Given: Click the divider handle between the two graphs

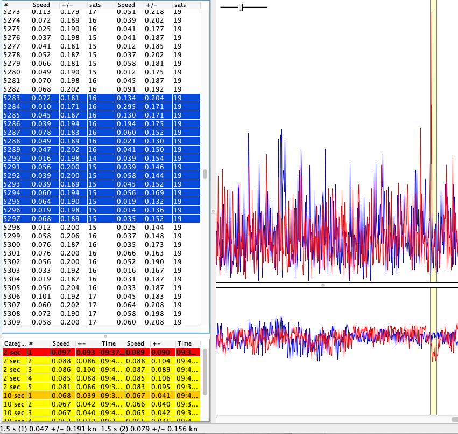Looking at the screenshot, I should click(323, 285).
